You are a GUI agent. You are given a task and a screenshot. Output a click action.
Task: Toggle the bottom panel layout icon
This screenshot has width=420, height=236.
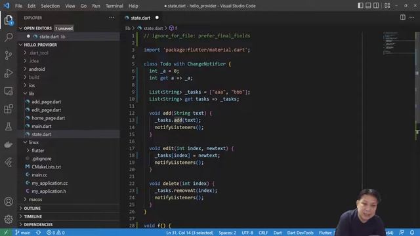pos(368,6)
